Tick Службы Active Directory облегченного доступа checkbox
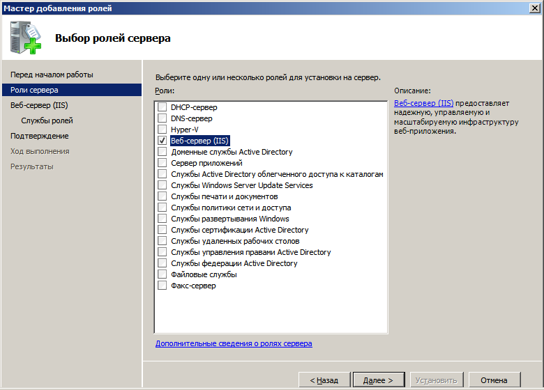 pos(162,174)
